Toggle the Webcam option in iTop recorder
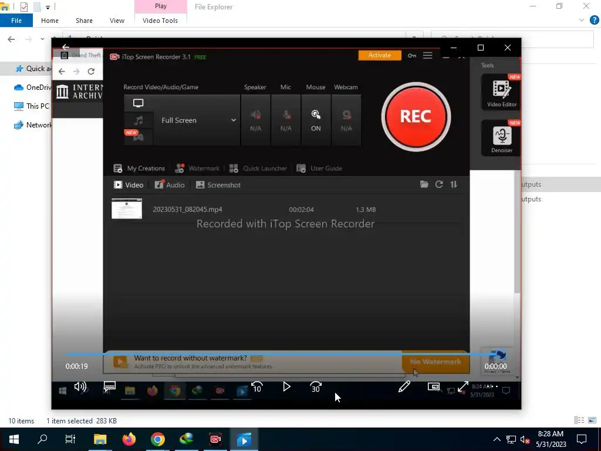The image size is (601, 451). tap(346, 120)
